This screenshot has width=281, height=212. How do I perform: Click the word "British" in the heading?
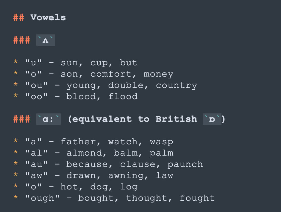176,119
